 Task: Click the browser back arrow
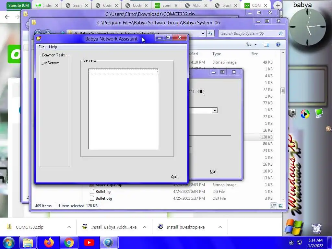(7, 17)
